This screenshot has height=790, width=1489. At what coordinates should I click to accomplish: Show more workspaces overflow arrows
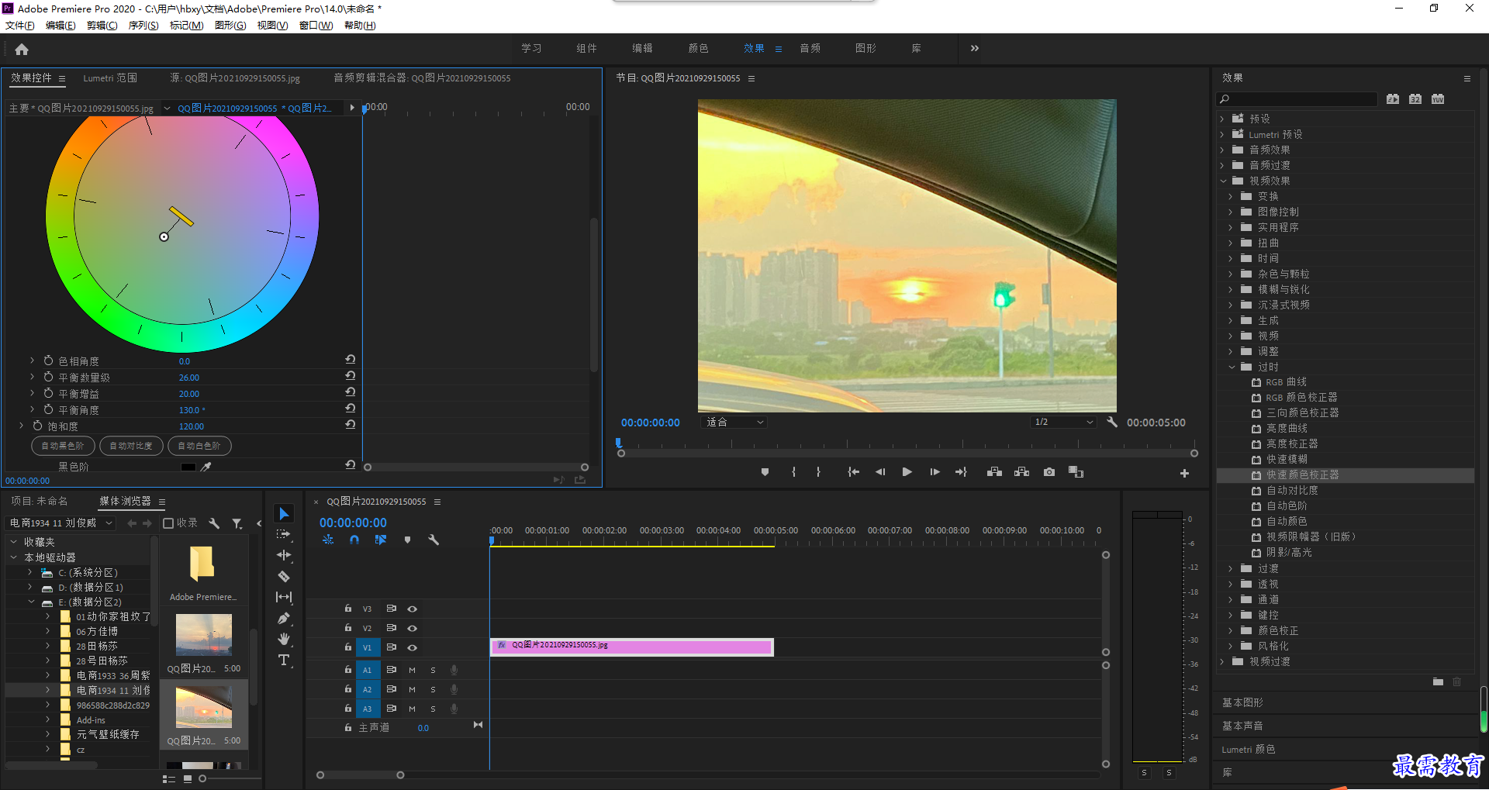point(975,48)
